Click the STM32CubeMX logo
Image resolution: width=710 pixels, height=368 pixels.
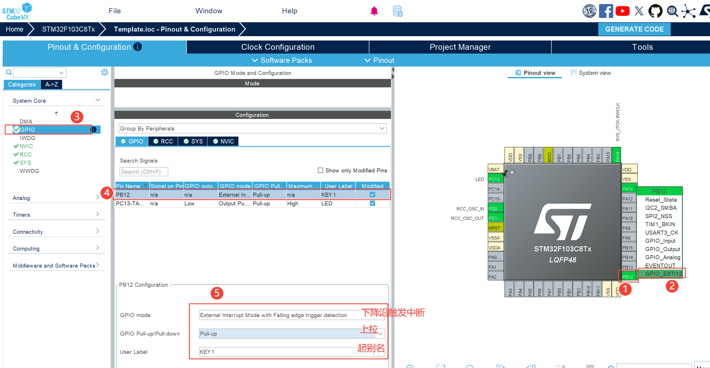[x=17, y=11]
